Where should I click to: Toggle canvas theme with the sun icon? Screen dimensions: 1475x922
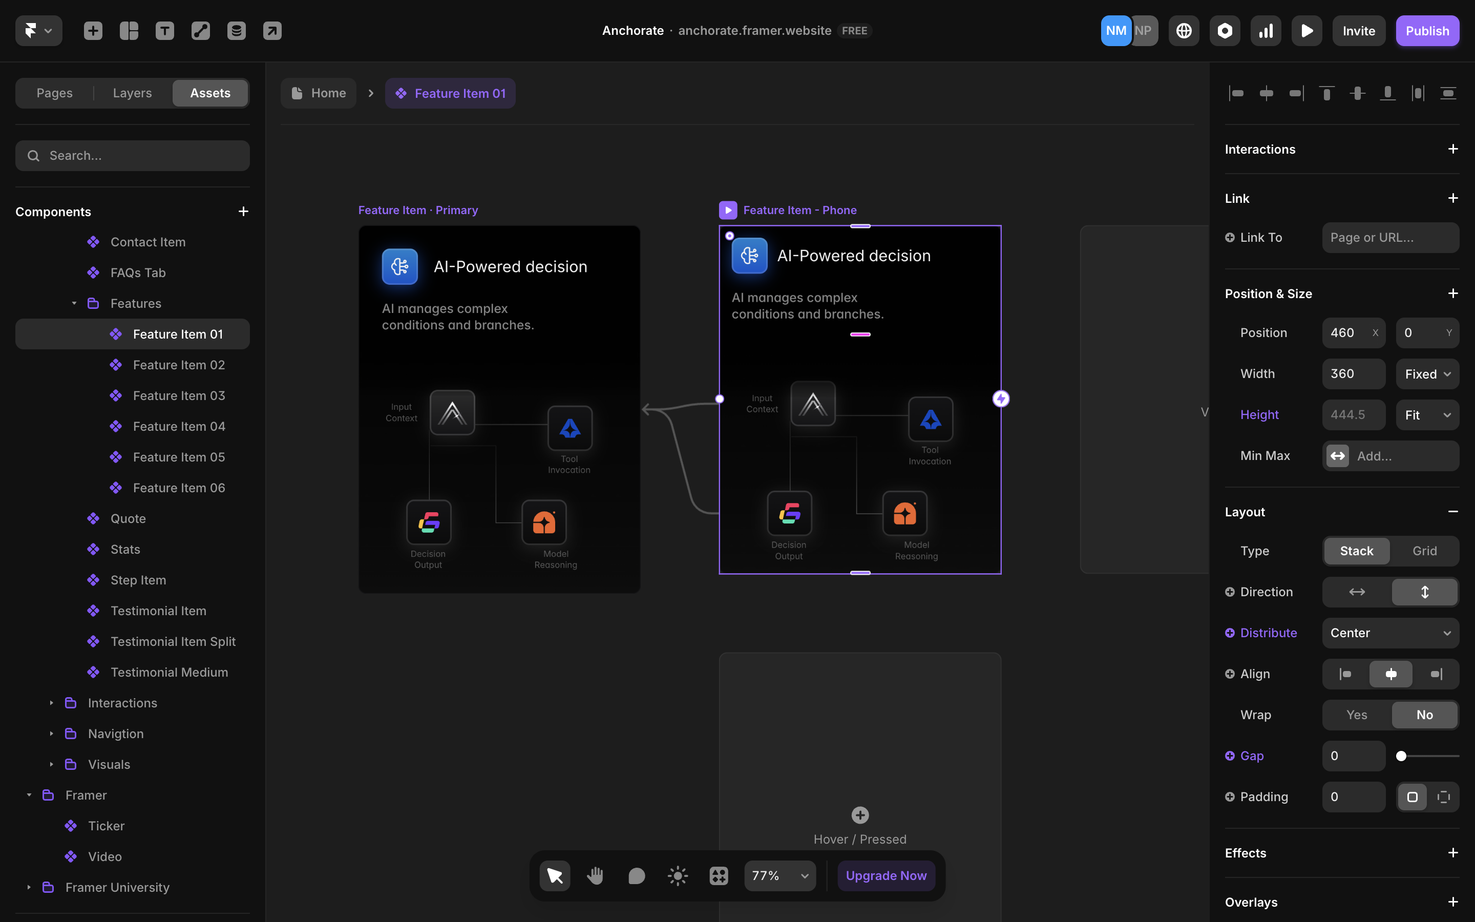click(x=677, y=875)
